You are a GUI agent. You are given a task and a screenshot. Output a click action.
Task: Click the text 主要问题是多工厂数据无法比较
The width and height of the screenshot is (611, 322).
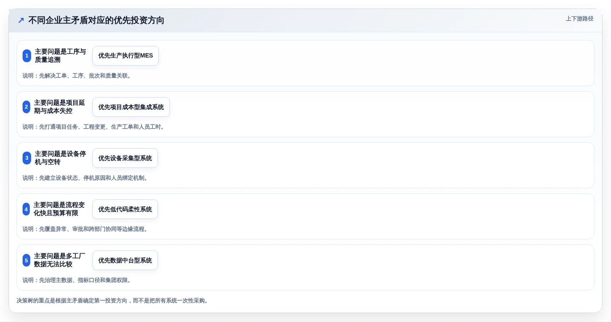pos(60,260)
